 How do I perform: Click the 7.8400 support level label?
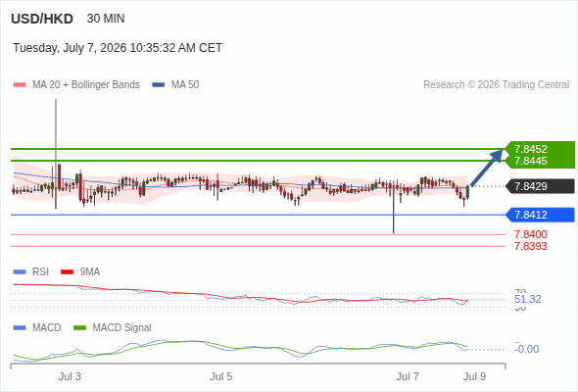point(531,234)
